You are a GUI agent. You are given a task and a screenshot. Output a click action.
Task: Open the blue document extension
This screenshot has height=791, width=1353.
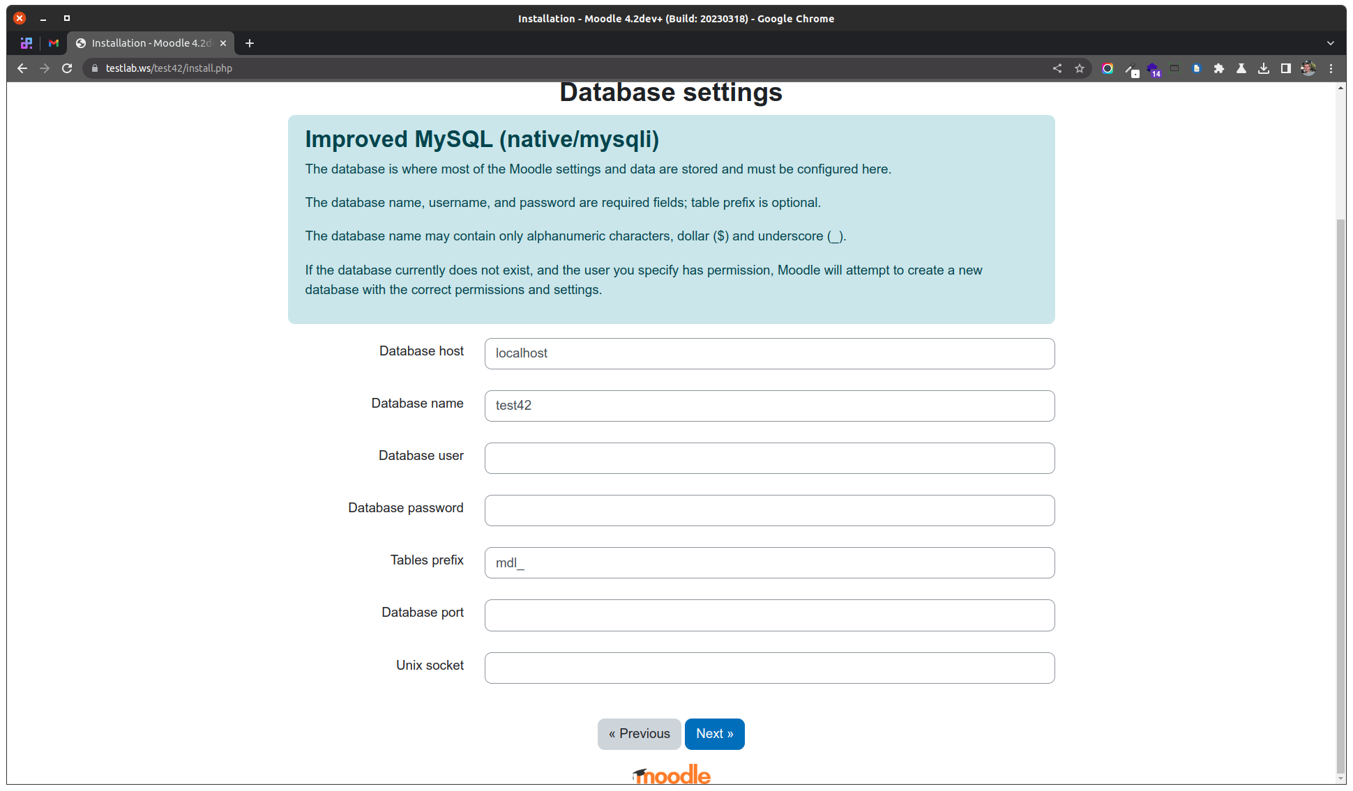coord(1197,68)
